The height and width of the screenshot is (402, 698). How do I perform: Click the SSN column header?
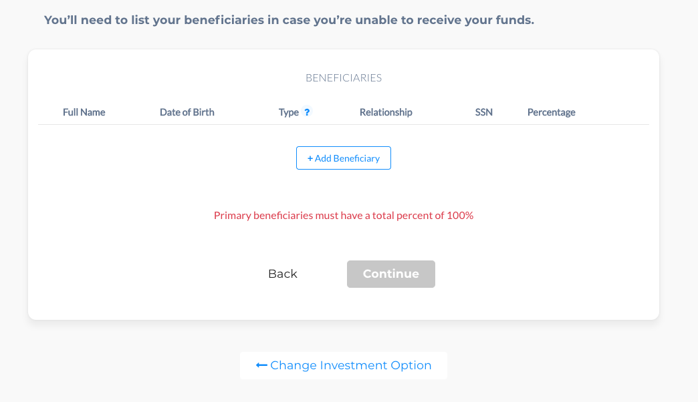click(x=484, y=112)
